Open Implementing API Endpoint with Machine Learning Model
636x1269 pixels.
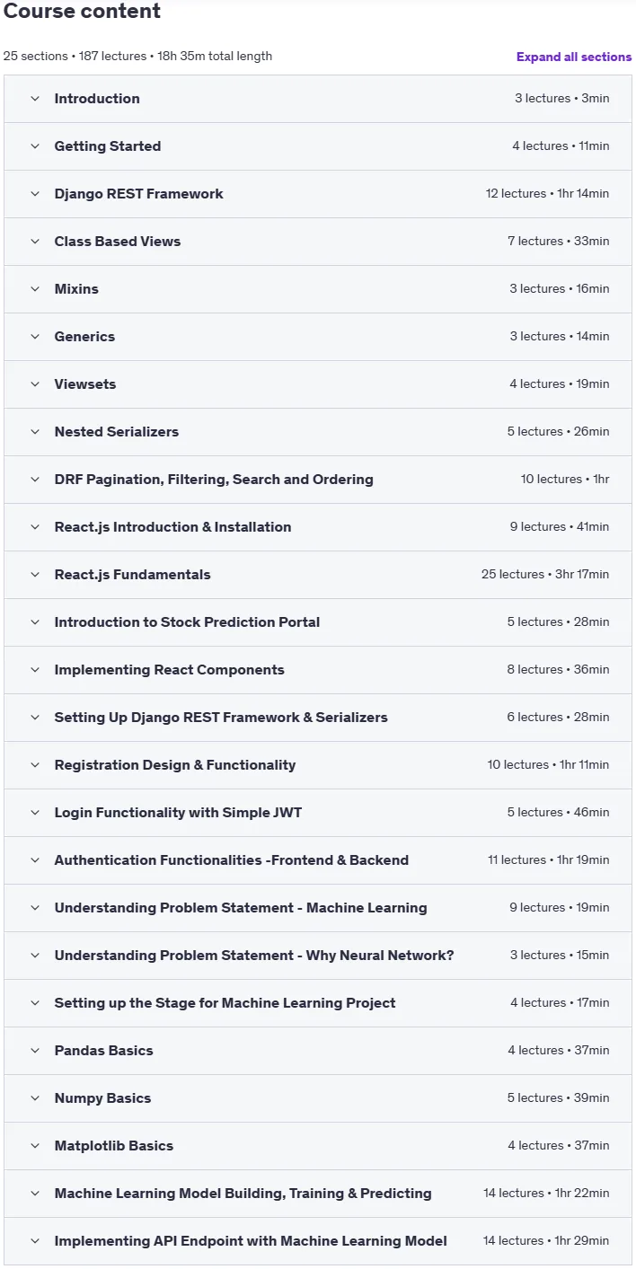tap(318, 1241)
